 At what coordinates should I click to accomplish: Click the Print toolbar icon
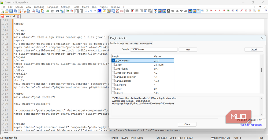(x=28, y=11)
